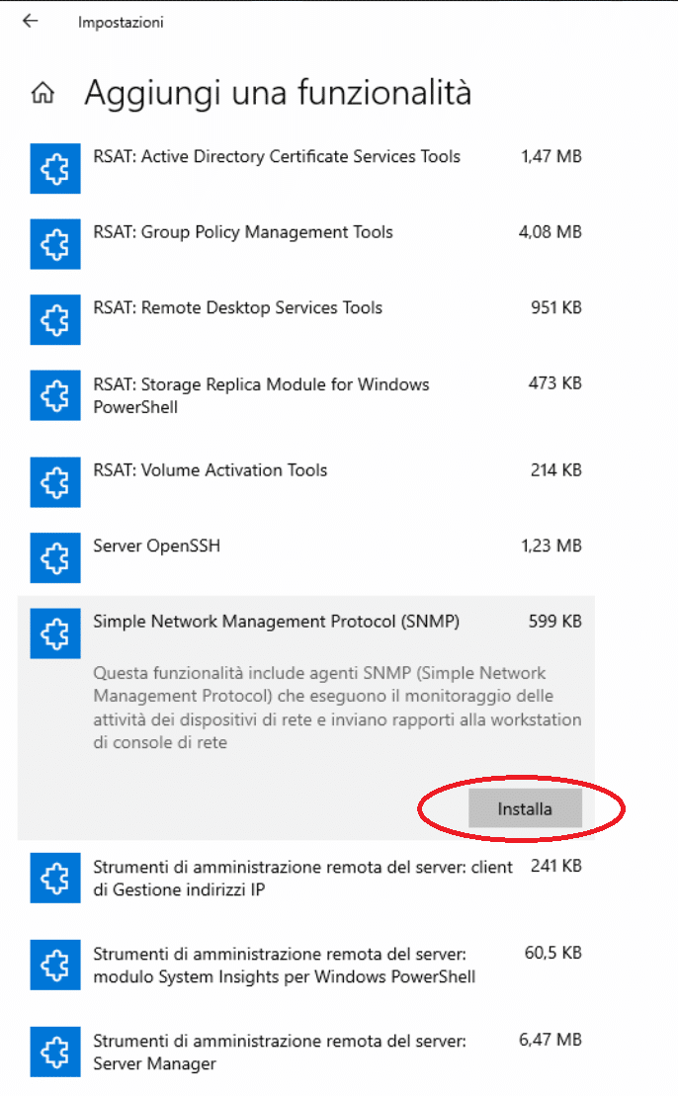Click the Gestione indirizzi IP puzzle icon
678x1096 pixels.
(55, 878)
